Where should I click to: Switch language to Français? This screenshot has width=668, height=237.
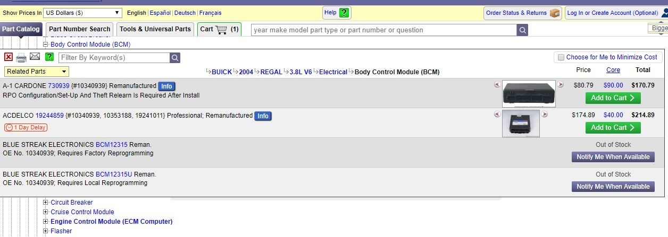click(x=210, y=13)
